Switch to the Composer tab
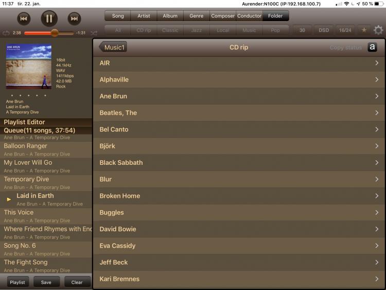Image resolution: width=386 pixels, height=290 pixels. (x=223, y=16)
